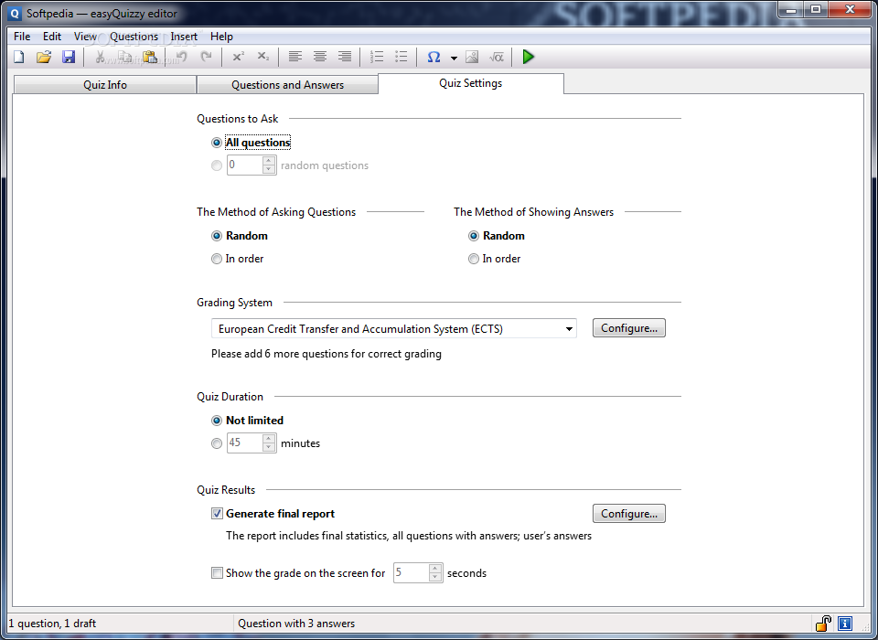Click Configure button for Grading System
Viewport: 878px width, 640px height.
click(629, 328)
